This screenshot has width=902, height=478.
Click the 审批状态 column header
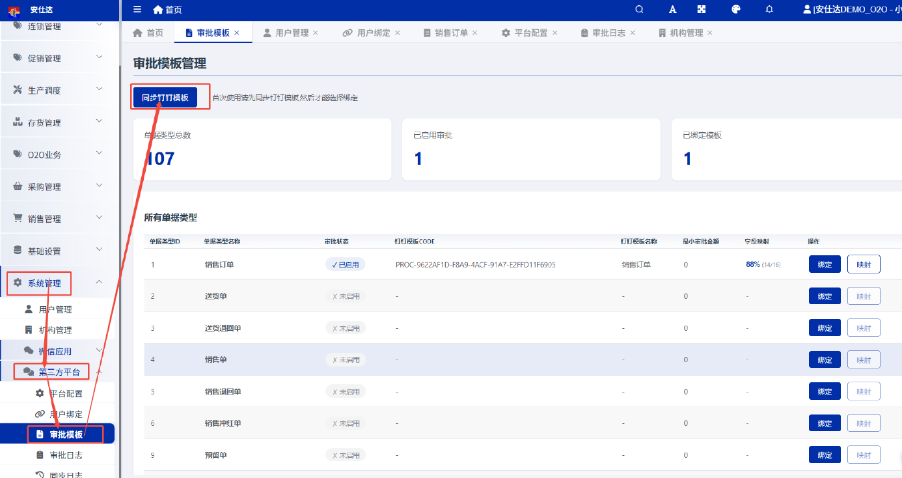pyautogui.click(x=336, y=242)
